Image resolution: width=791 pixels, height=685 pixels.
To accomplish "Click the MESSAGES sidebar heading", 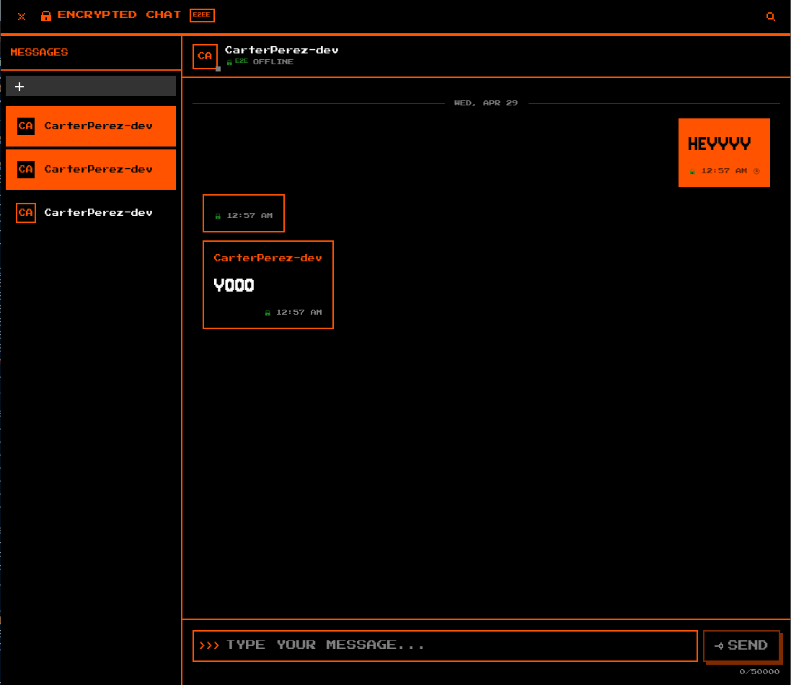I will pyautogui.click(x=40, y=52).
